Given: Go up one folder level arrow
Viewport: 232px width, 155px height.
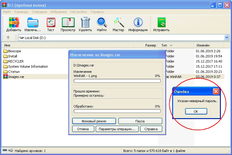Looking at the screenshot, I should [8, 37].
